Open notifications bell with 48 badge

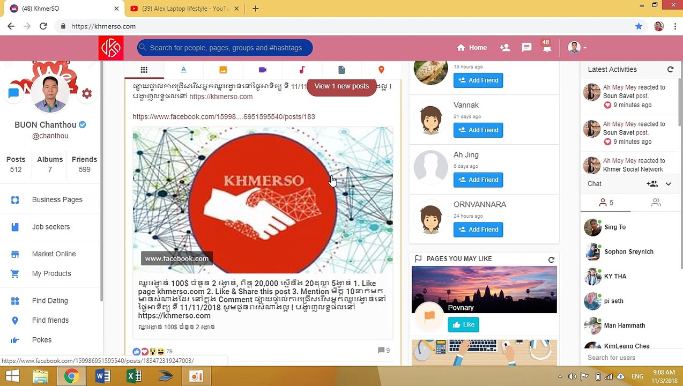[546, 46]
